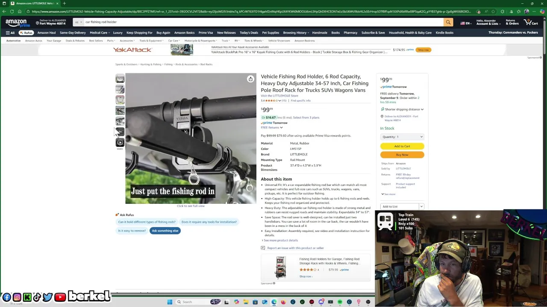Open Outlook from the taskbar
The width and height of the screenshot is (547, 307).
[x=265, y=302]
